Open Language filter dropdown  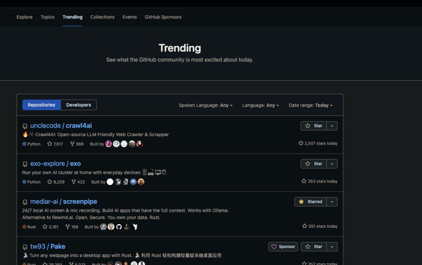pos(261,105)
